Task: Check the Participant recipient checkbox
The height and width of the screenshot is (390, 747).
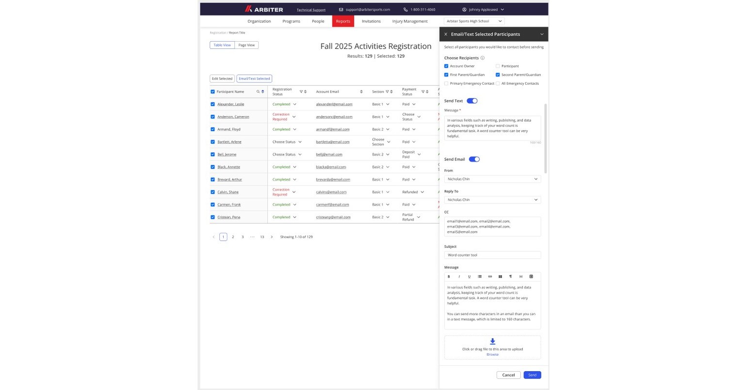Action: (x=498, y=66)
